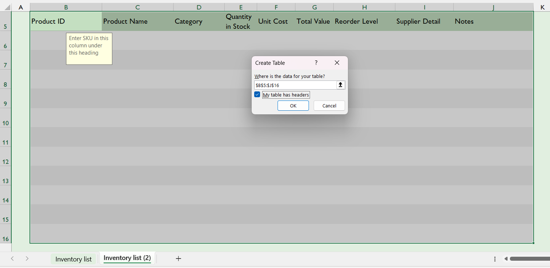Click the Category header cell

[199, 21]
